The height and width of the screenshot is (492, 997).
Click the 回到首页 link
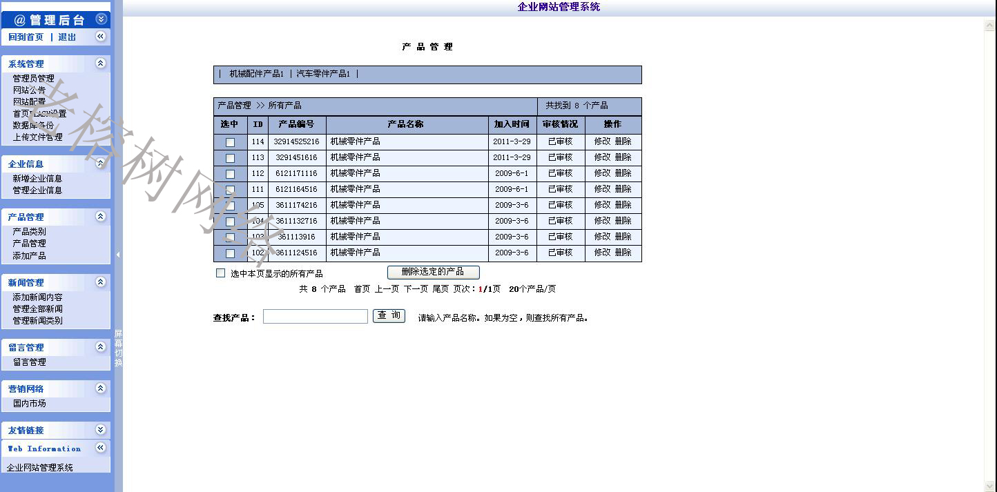tap(26, 37)
